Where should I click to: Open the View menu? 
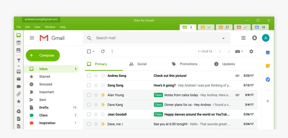37,27
